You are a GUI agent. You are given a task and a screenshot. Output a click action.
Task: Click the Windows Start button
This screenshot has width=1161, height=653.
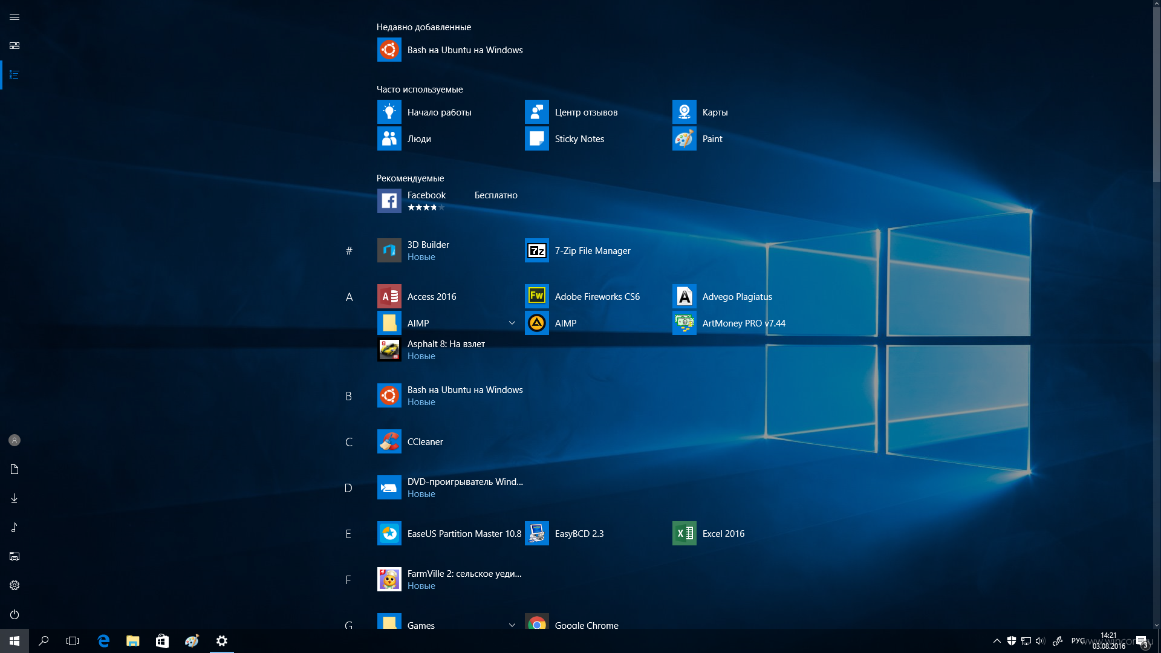click(15, 641)
